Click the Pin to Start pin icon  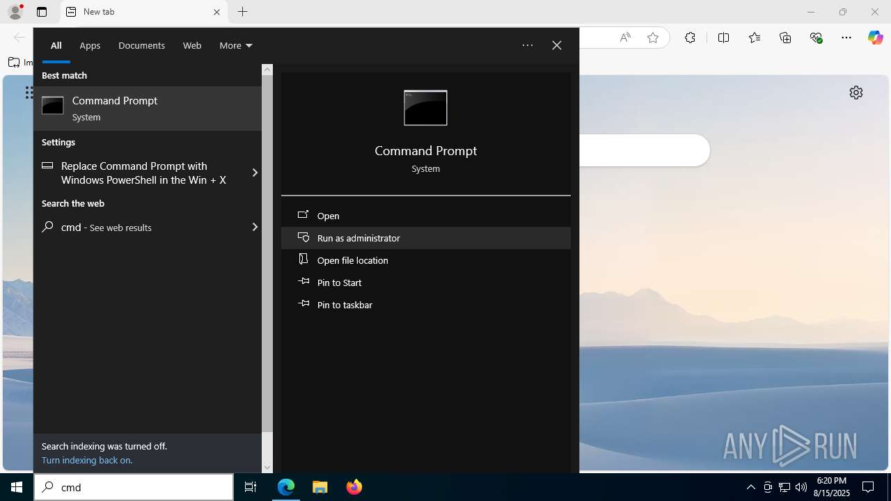pos(303,282)
